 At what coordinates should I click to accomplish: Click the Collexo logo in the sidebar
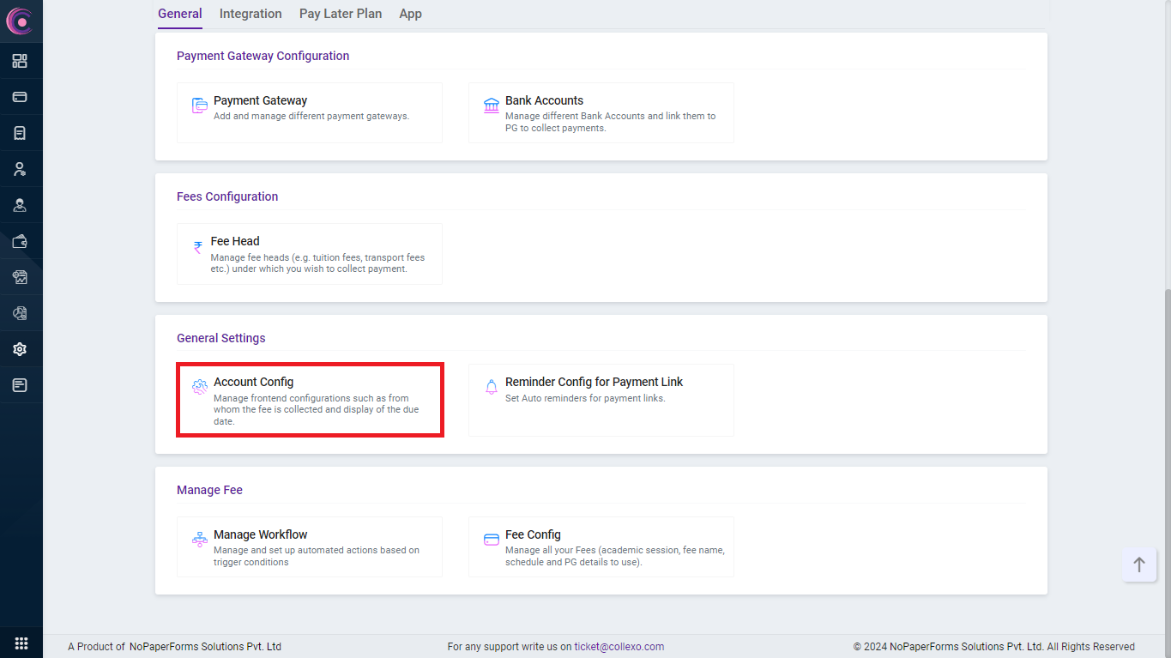19,21
